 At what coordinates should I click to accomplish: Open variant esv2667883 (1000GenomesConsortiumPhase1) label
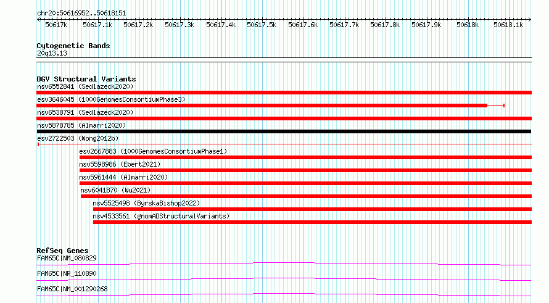click(153, 151)
